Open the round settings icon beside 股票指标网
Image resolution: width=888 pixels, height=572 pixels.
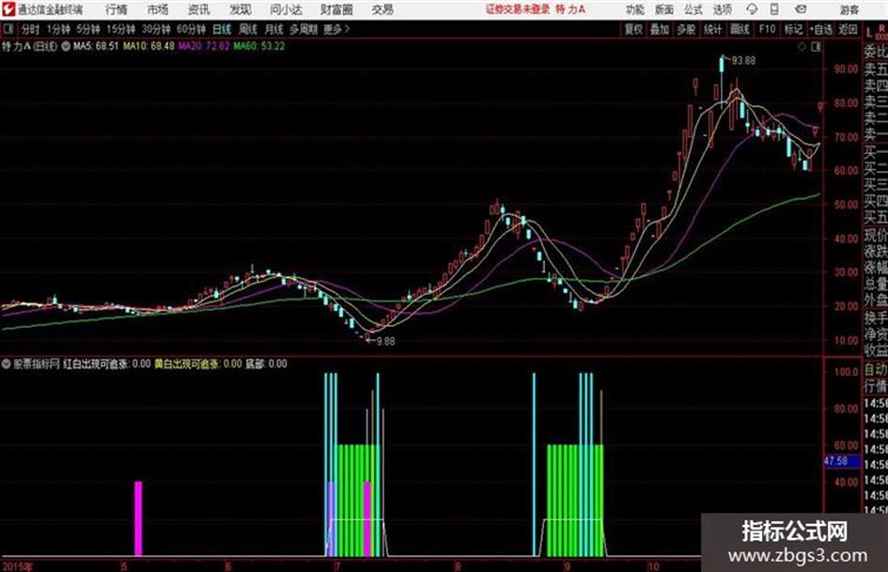(x=7, y=363)
